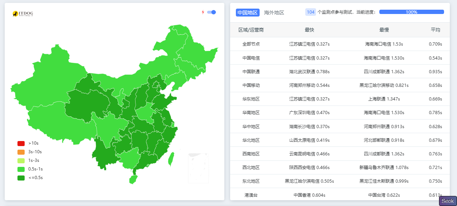The image size is (457, 206).
Task: Click the red lightning bolt icon
Action: pyautogui.click(x=203, y=12)
